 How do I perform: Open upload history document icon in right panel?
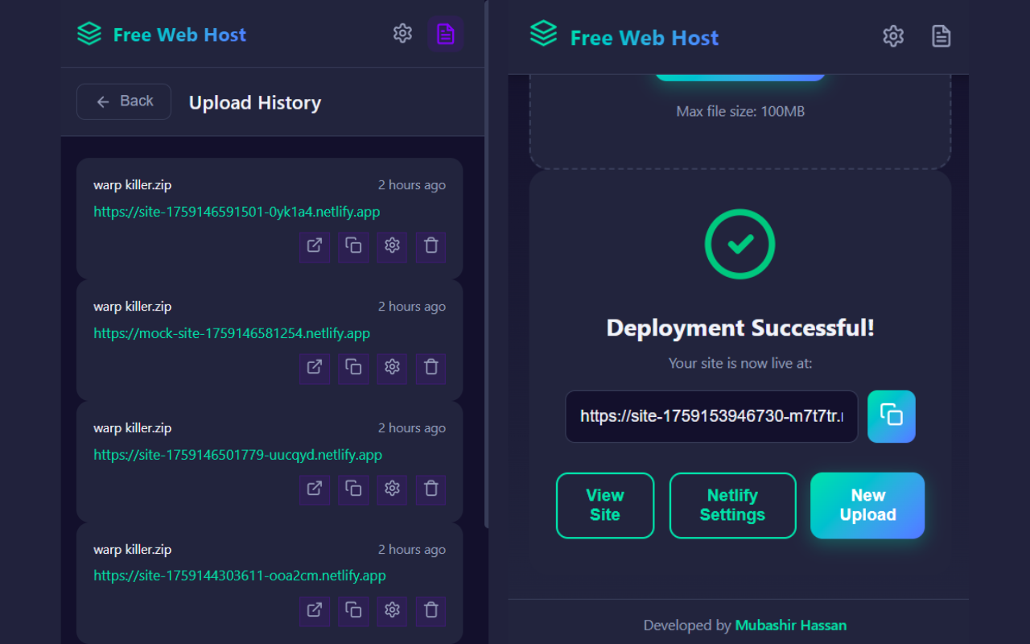click(941, 36)
